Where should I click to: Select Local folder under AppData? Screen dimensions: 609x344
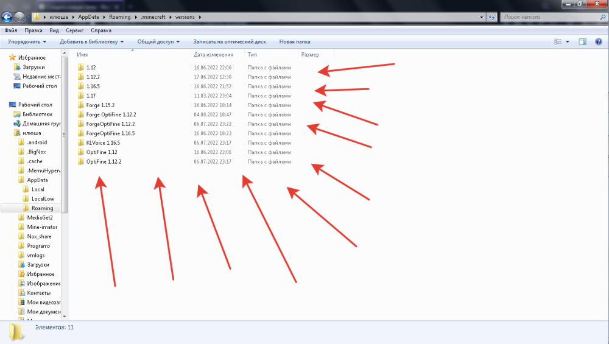click(x=38, y=189)
